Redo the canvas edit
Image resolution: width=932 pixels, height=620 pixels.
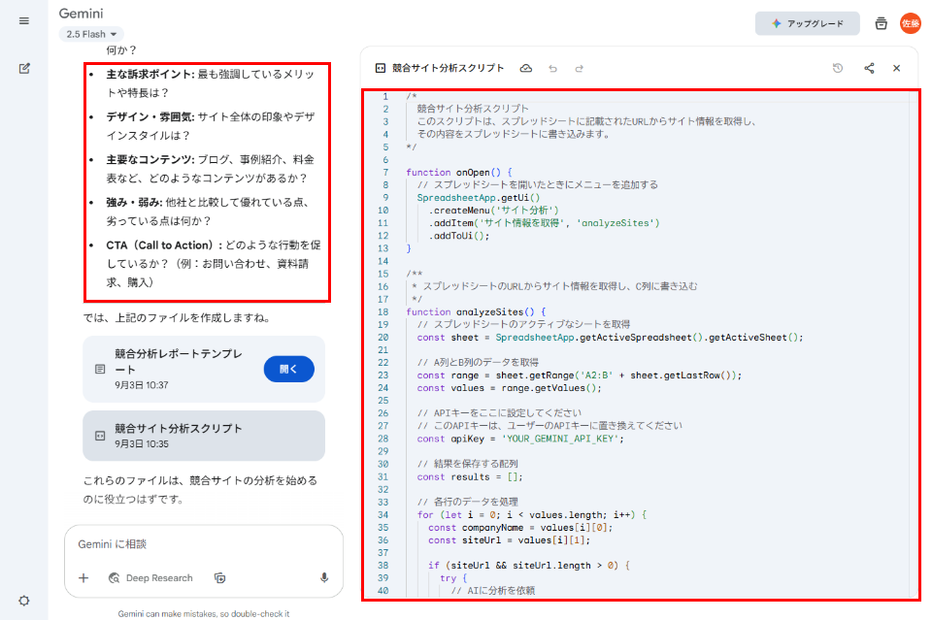coord(579,68)
